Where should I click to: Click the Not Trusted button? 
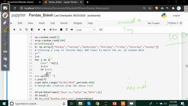(153, 23)
